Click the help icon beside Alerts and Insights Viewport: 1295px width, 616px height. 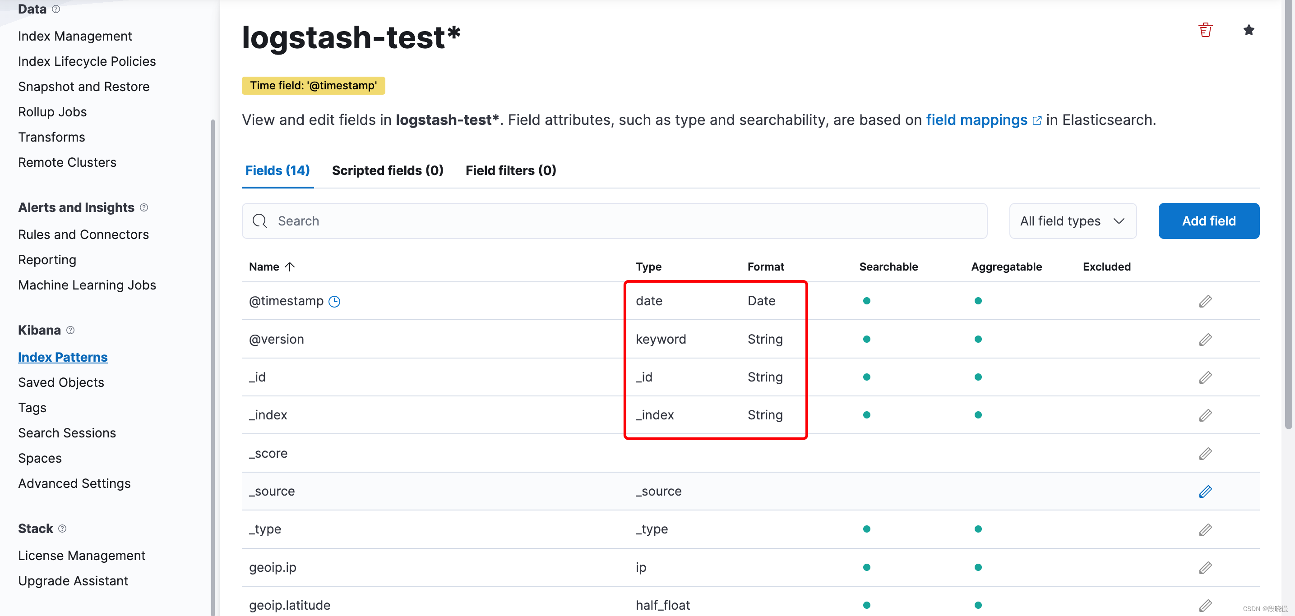pyautogui.click(x=144, y=207)
